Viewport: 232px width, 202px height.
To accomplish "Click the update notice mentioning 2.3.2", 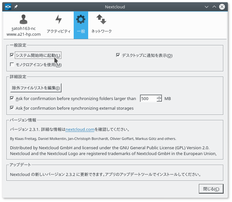I will pos(105,174).
